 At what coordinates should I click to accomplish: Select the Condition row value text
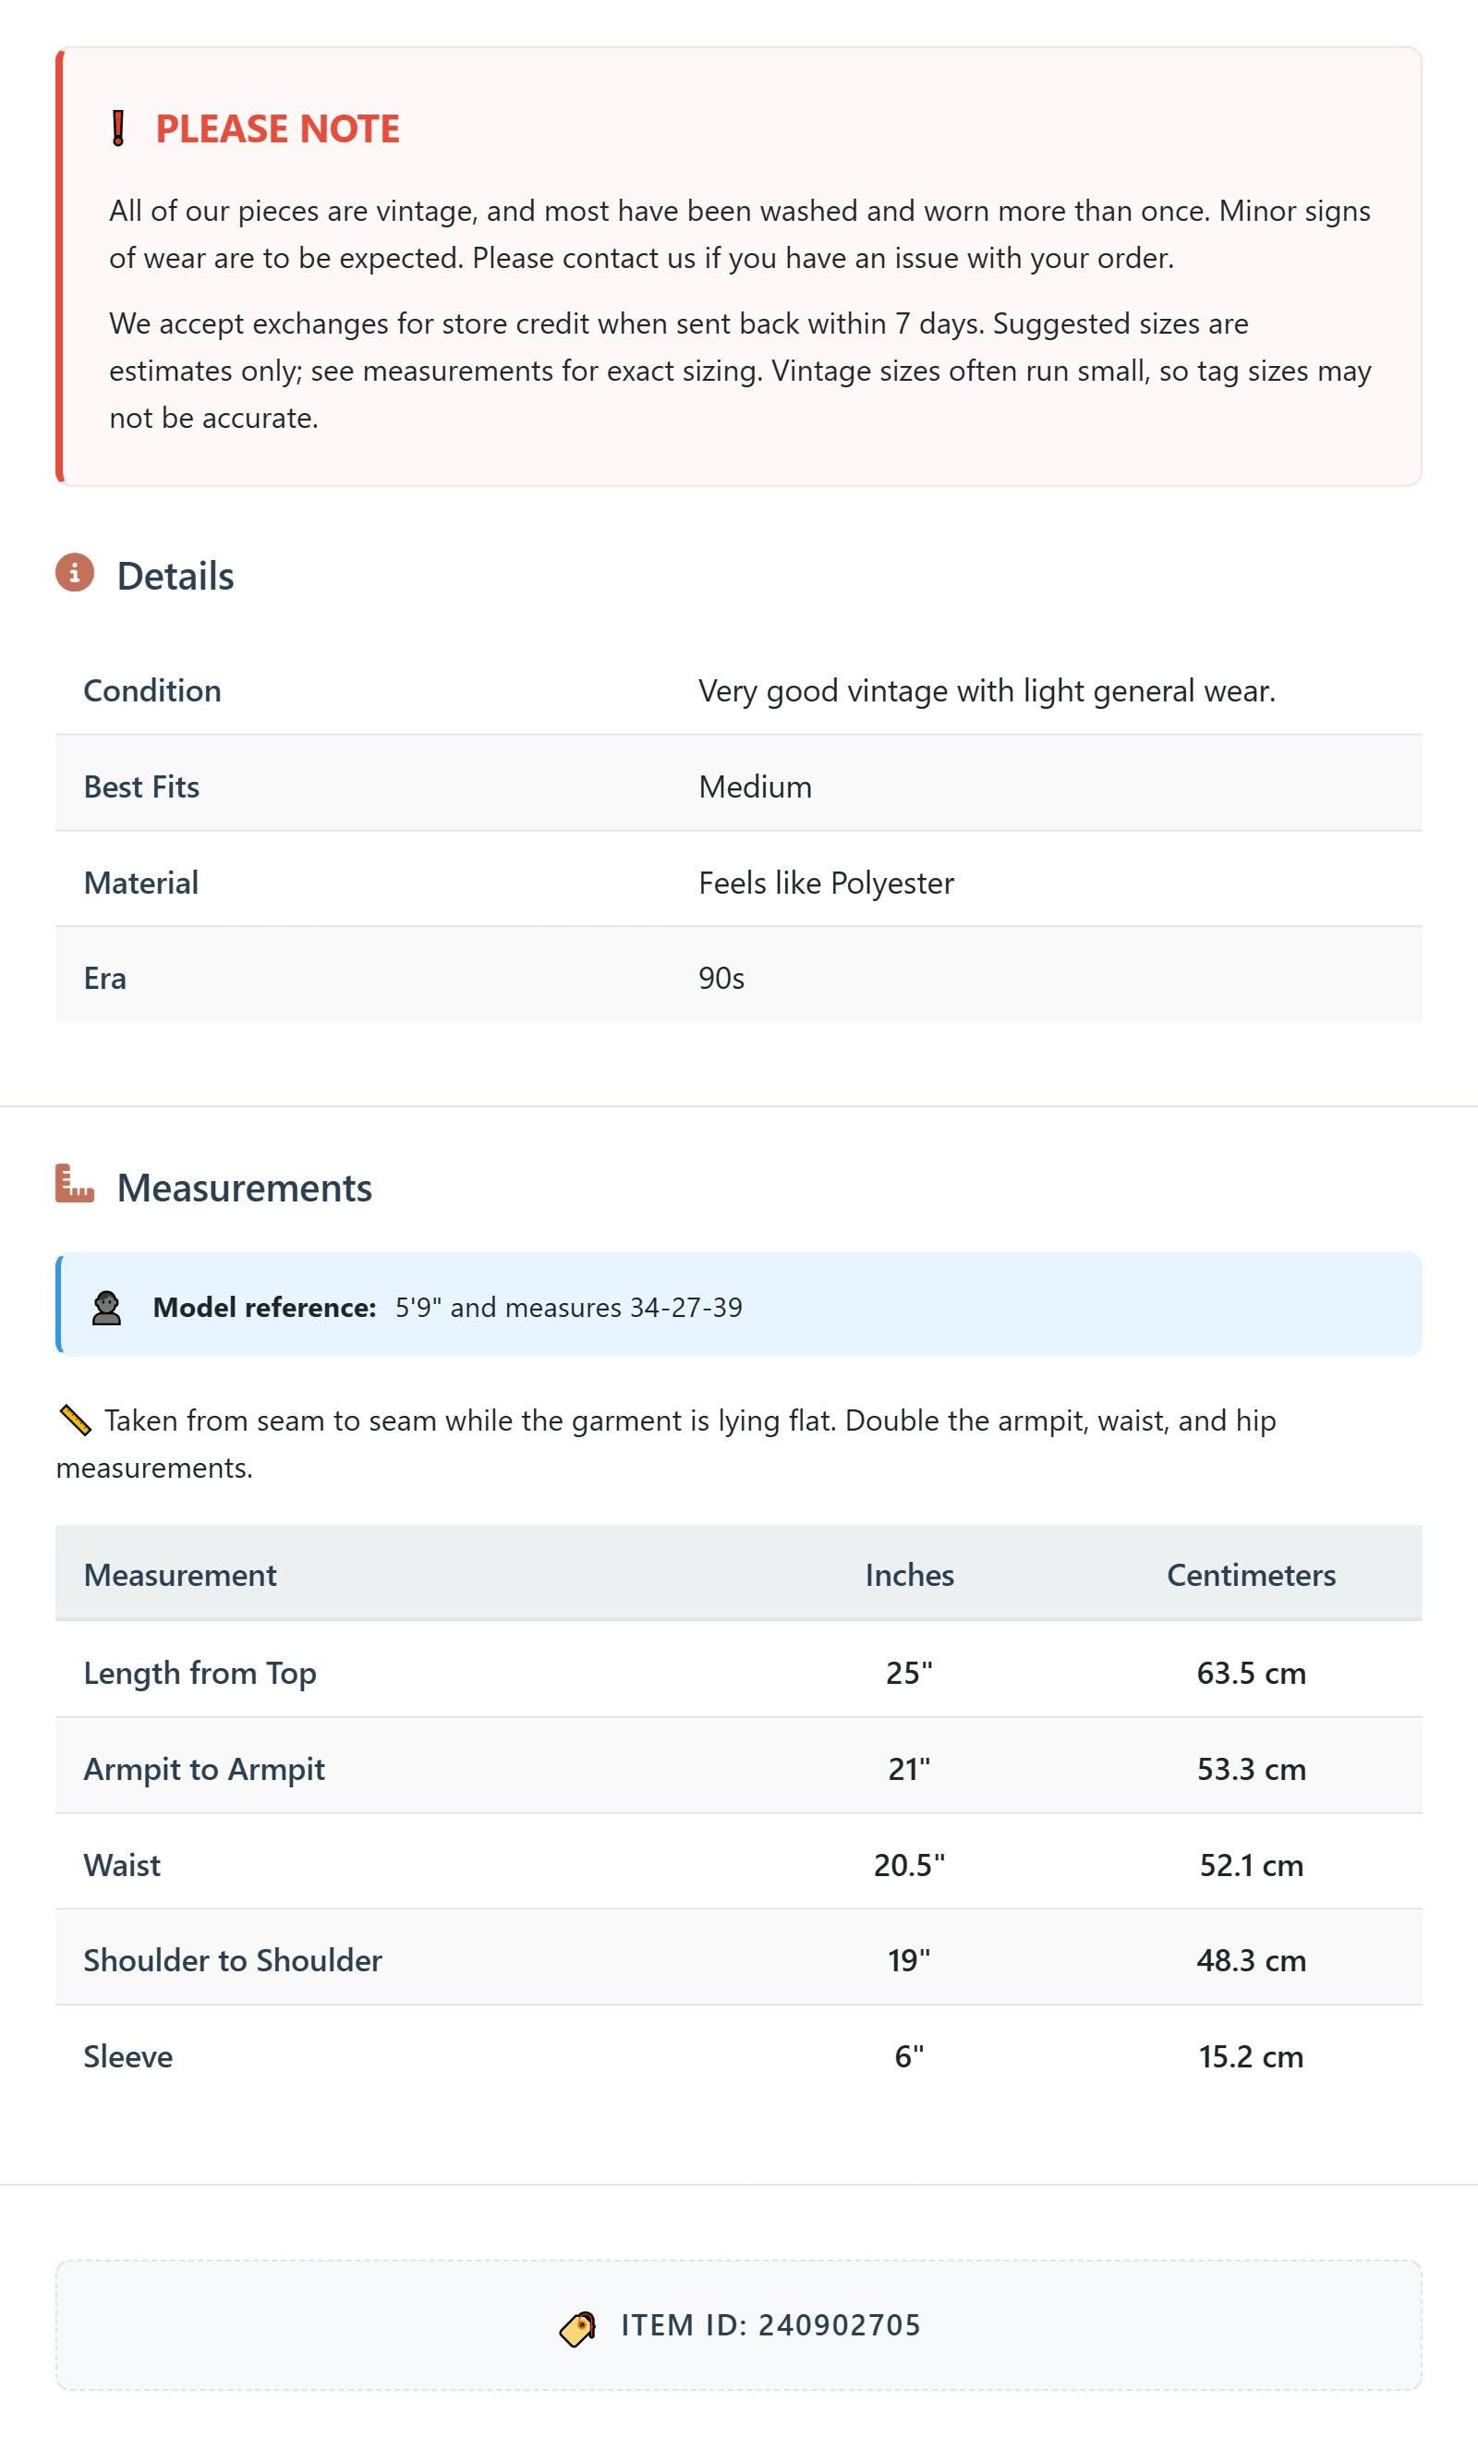tap(987, 690)
